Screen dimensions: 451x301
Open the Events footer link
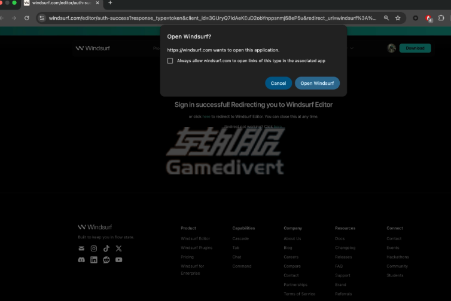pos(393,248)
